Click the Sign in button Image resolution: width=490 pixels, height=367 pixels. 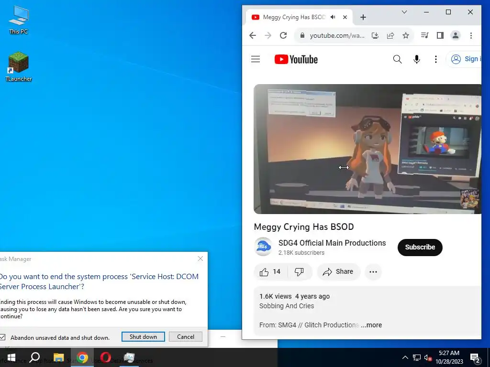point(463,59)
